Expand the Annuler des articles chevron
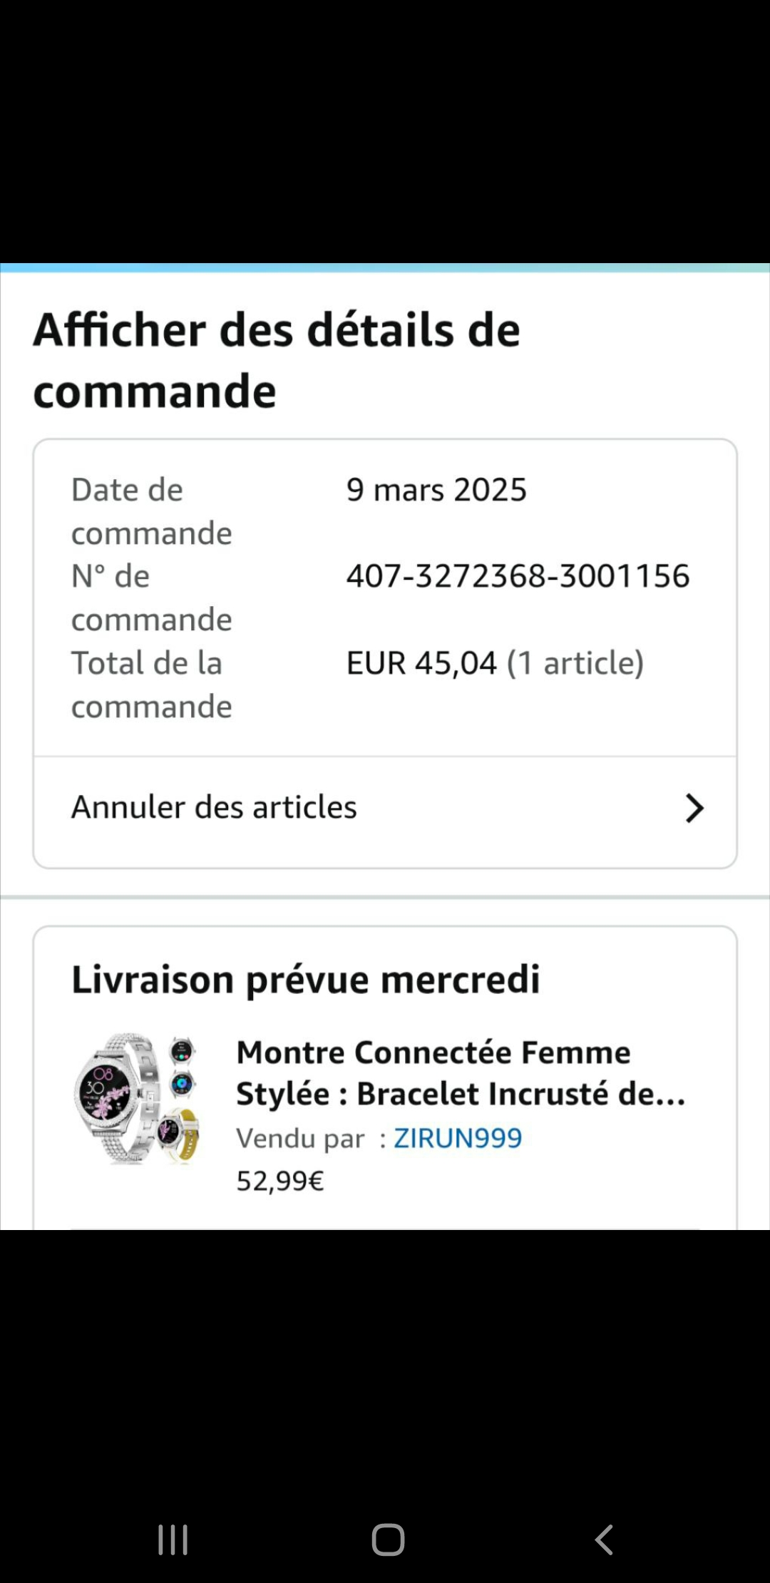The height and width of the screenshot is (1583, 770). tap(694, 808)
